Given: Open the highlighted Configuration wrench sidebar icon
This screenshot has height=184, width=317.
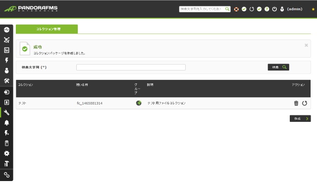Looking at the screenshot, I should (6, 112).
